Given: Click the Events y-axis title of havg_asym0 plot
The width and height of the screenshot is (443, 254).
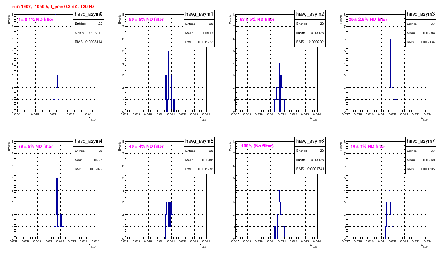Looking at the screenshot, I should (x=9, y=19).
